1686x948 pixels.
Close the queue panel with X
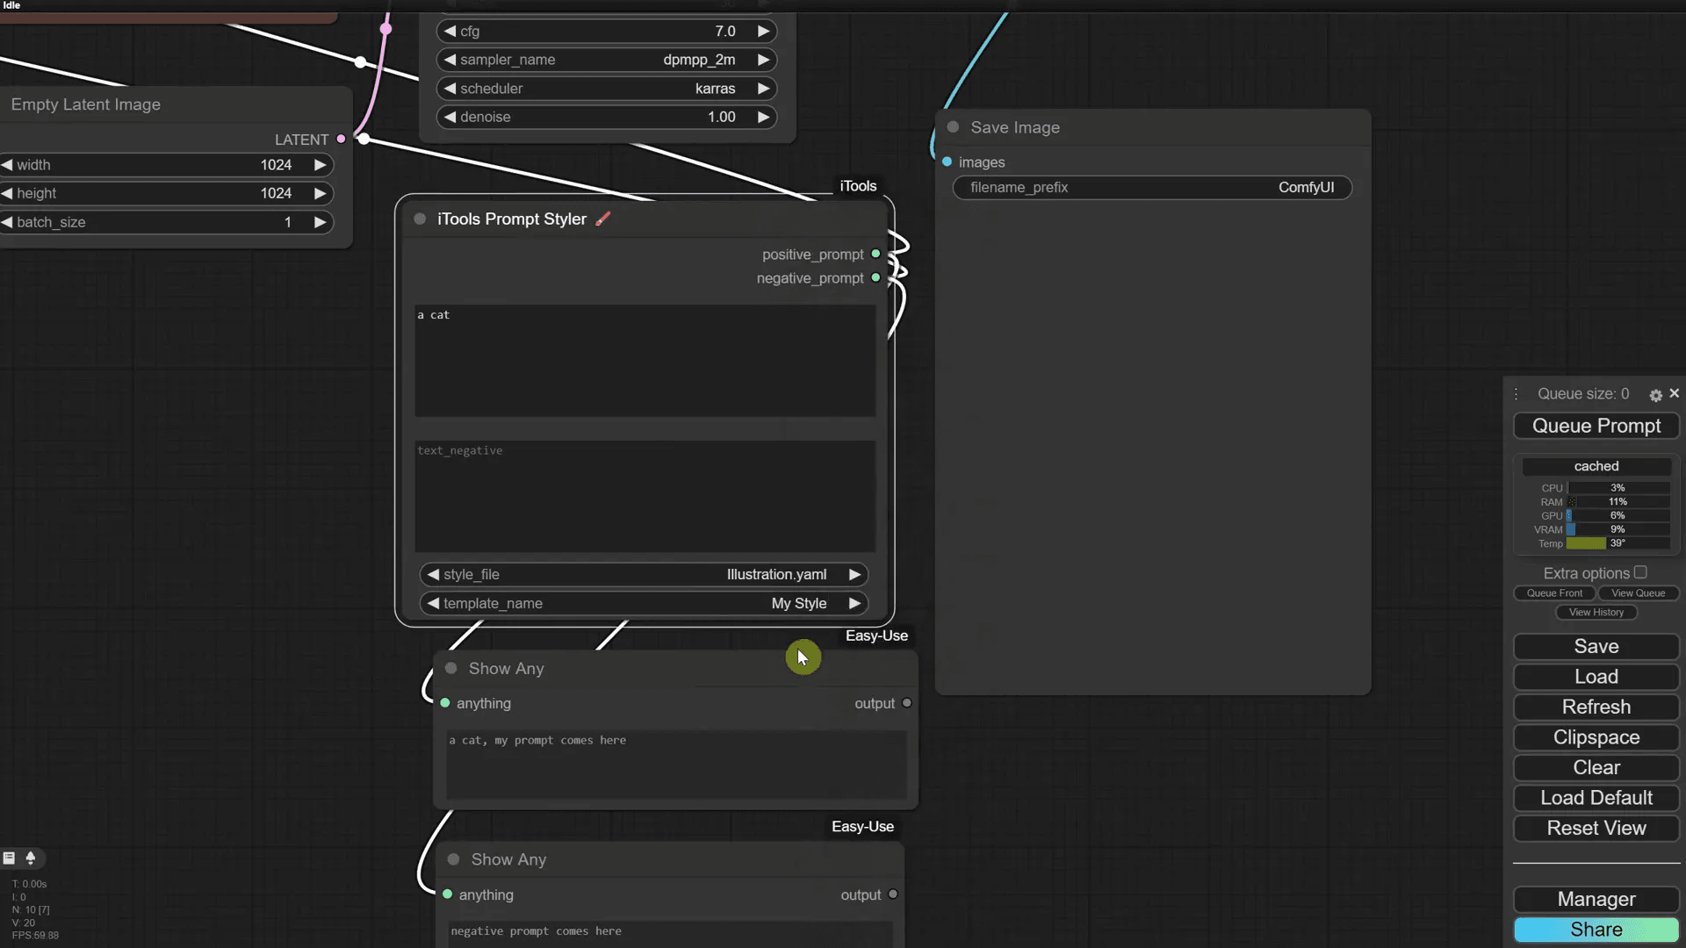[1674, 393]
